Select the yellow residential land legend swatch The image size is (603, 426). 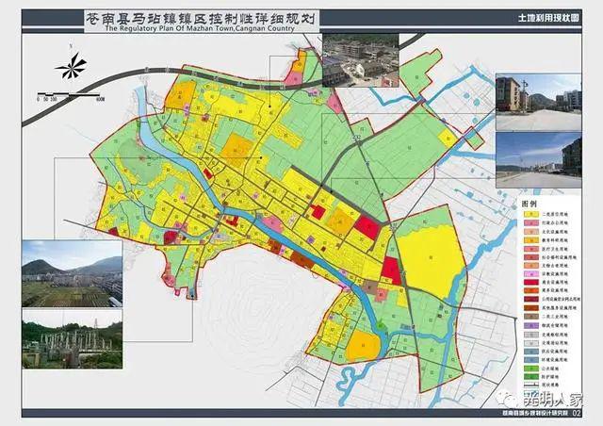[x=530, y=214]
